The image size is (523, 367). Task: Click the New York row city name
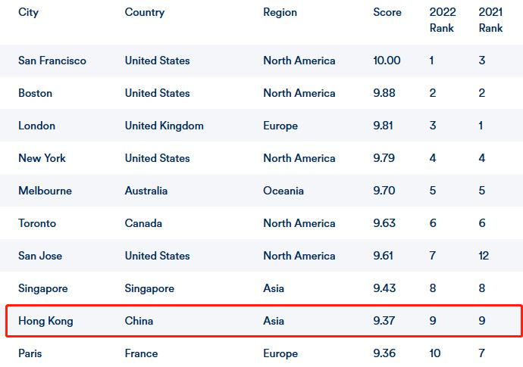42,158
